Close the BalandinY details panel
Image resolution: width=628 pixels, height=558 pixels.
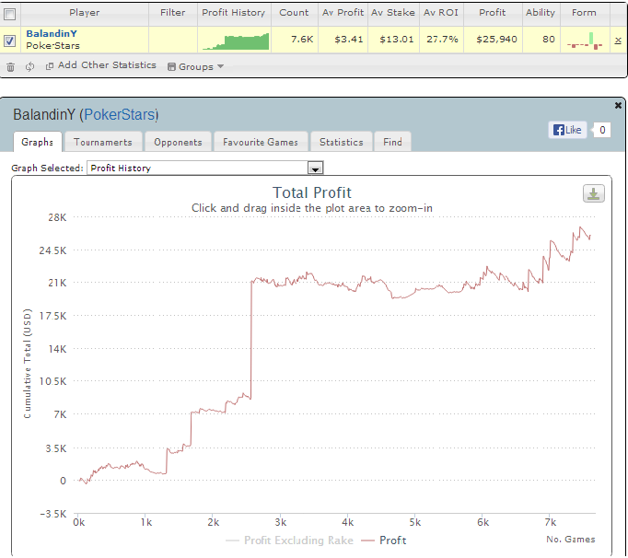[x=618, y=105]
